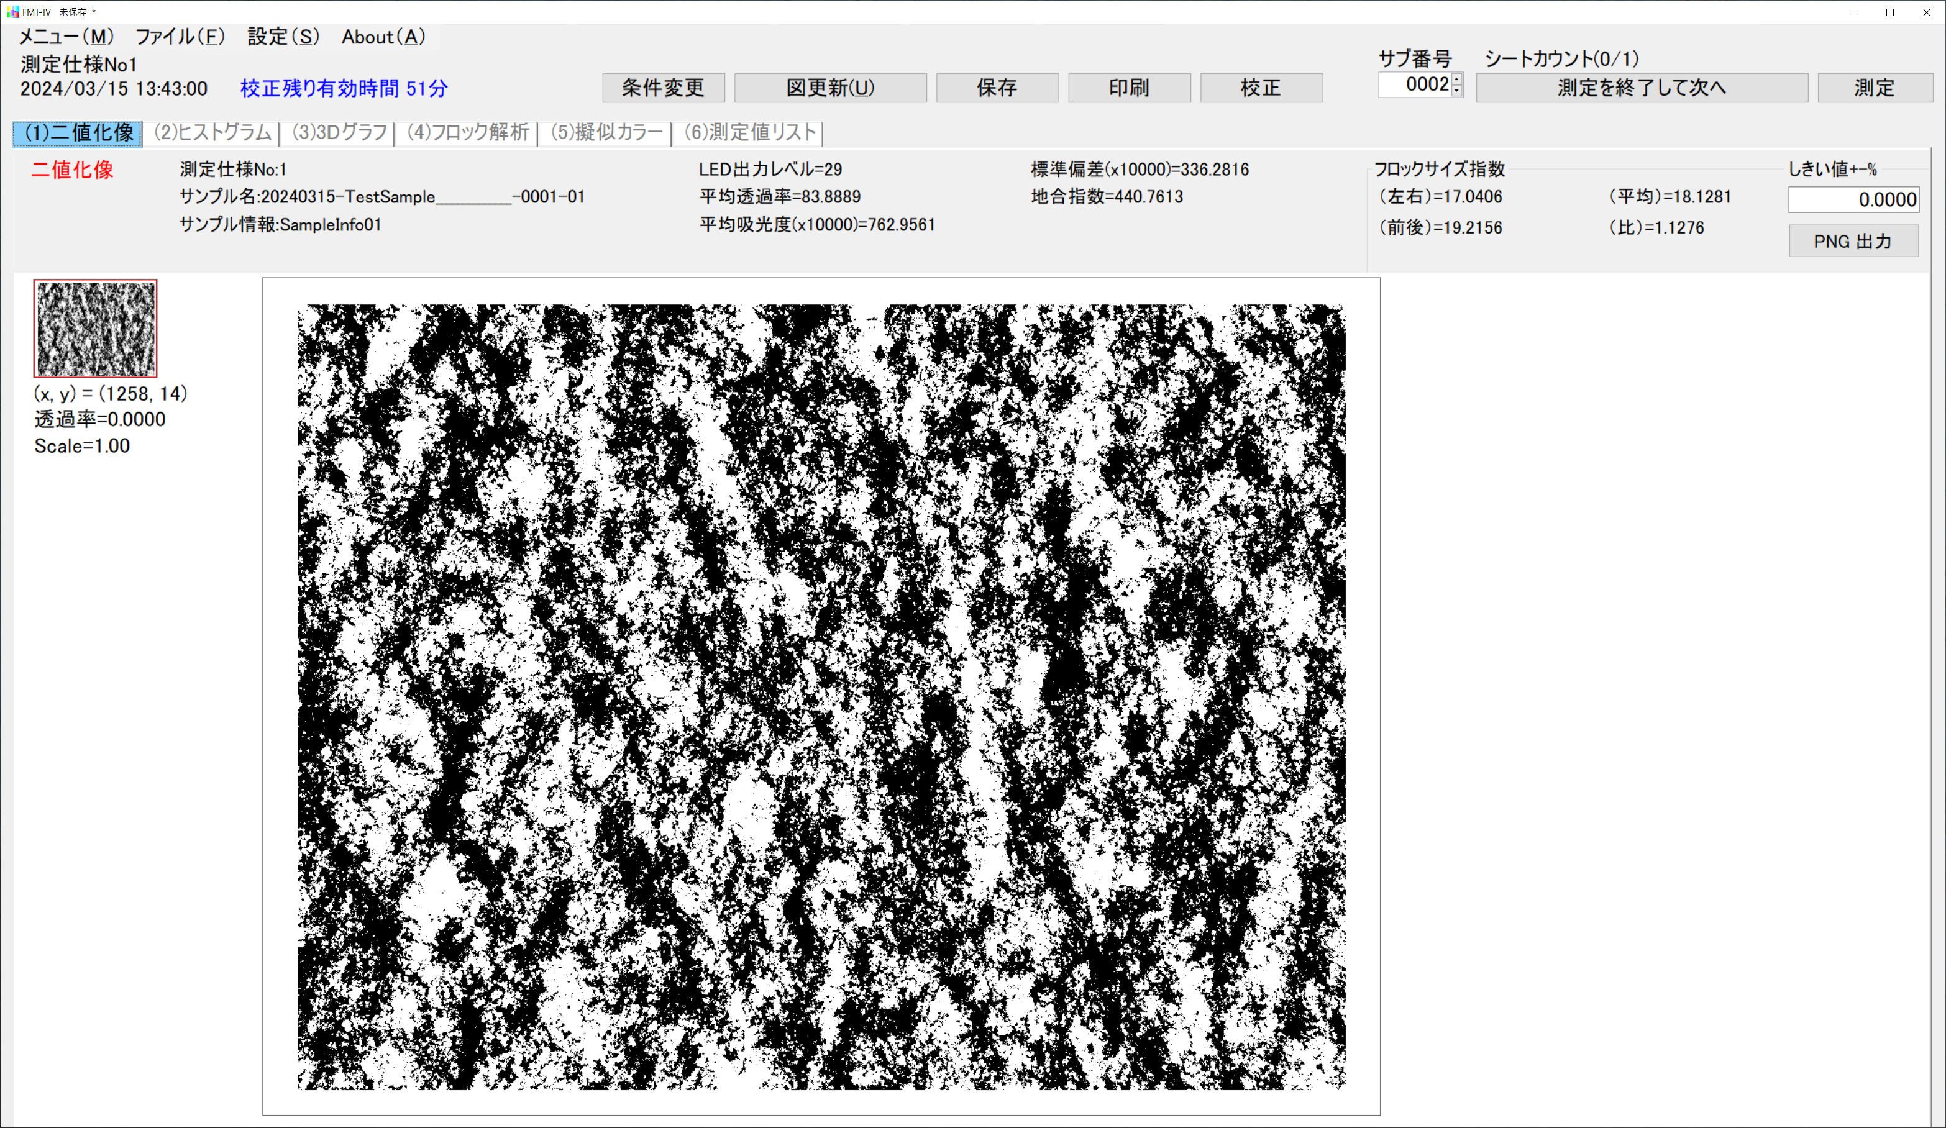Open the メニュー(M) menu
This screenshot has height=1128, width=1946.
[x=66, y=36]
